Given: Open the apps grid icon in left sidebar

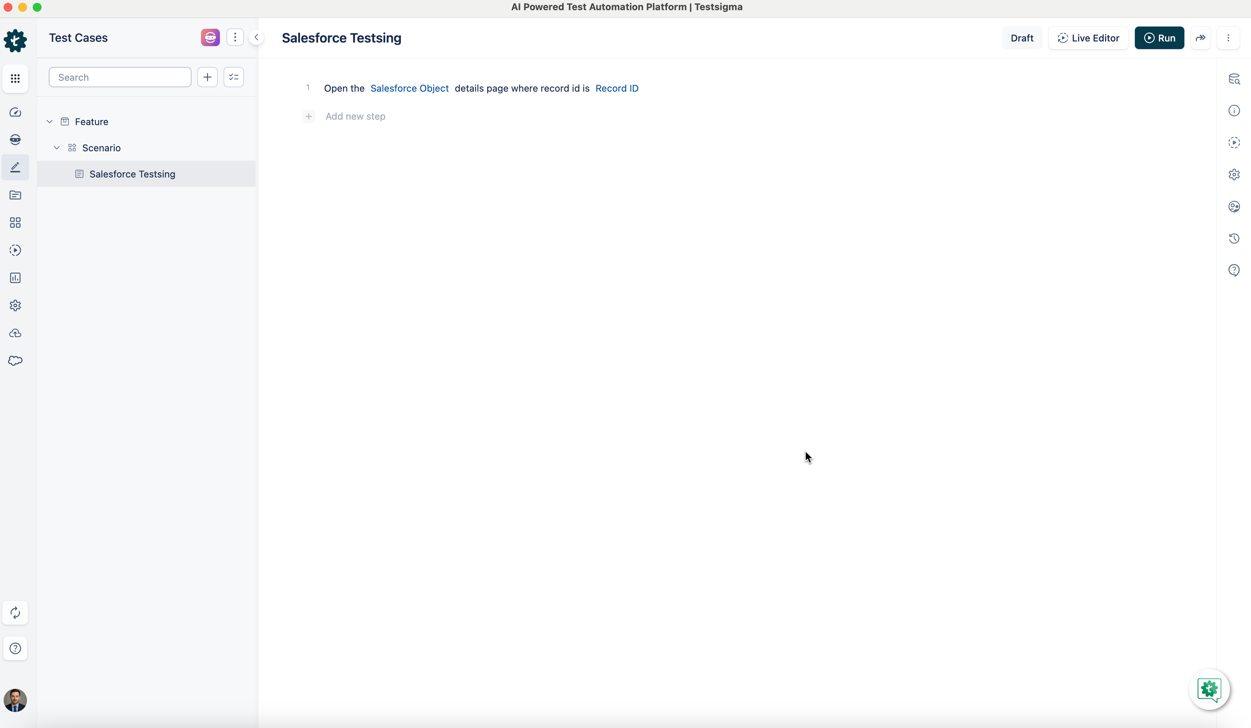Looking at the screenshot, I should point(15,79).
